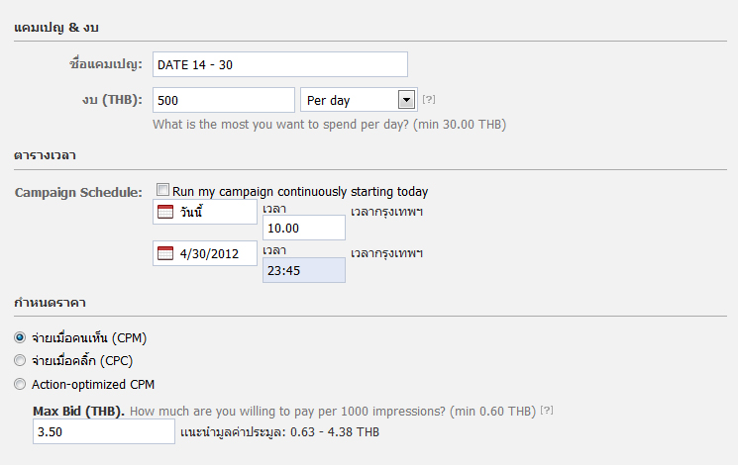
Task: Click the end date field 4/30/2012
Action: pyautogui.click(x=205, y=253)
